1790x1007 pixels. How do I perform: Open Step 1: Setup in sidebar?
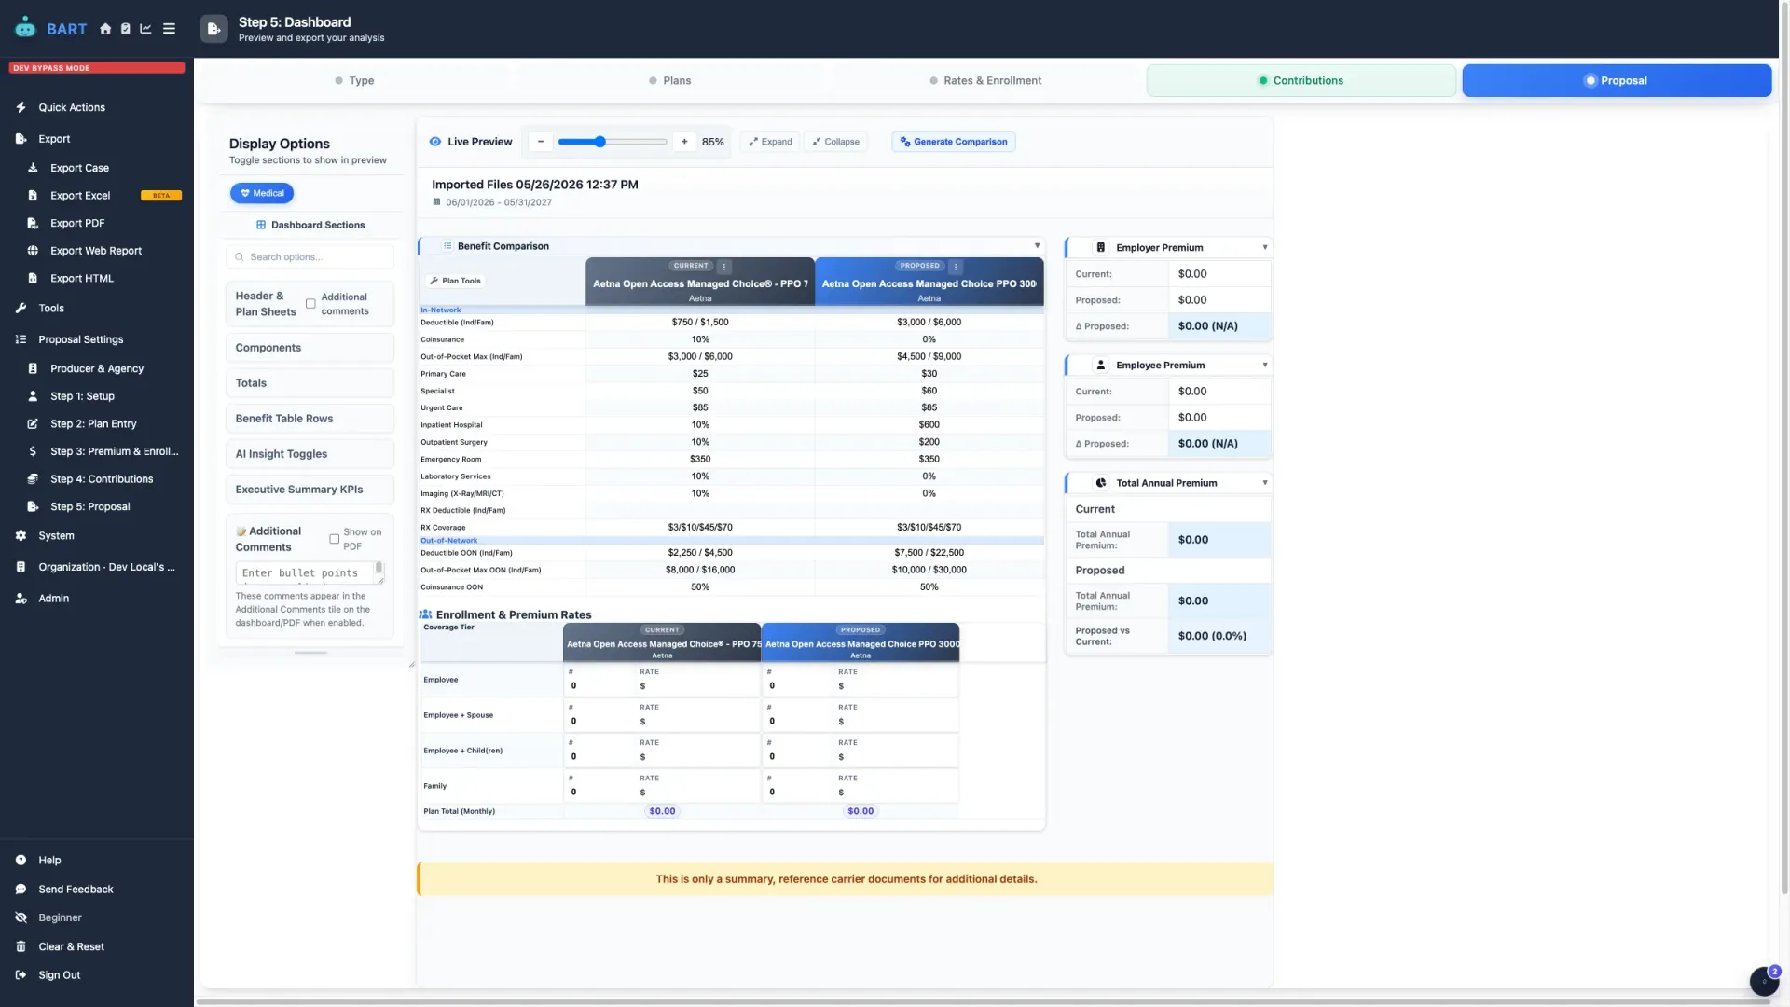(x=82, y=396)
